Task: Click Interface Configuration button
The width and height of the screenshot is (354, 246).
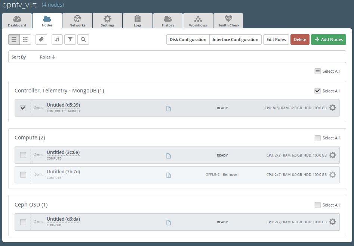Action: (236, 40)
